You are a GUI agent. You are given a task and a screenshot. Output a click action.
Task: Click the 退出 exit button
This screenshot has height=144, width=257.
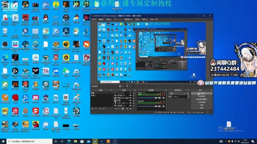click(202, 108)
